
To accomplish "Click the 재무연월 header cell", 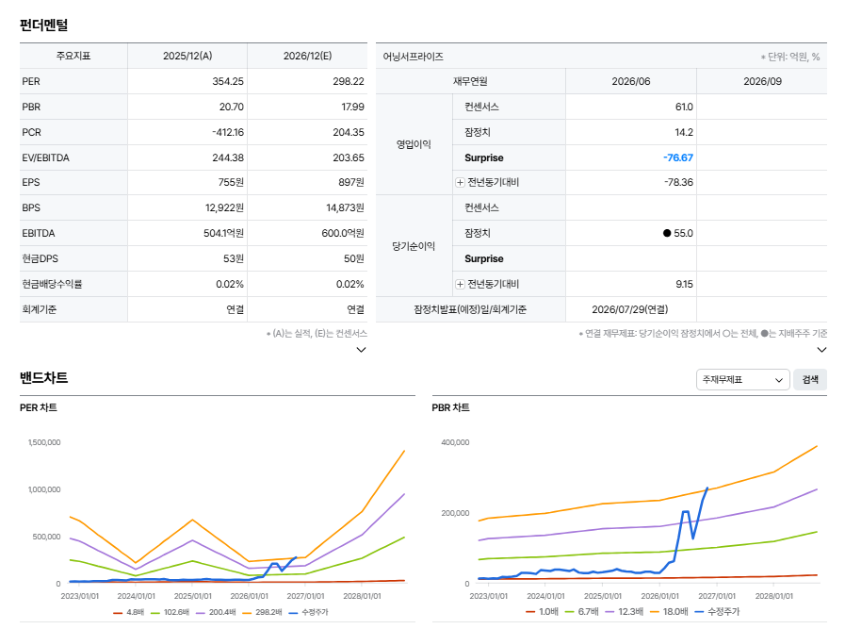I will [470, 81].
